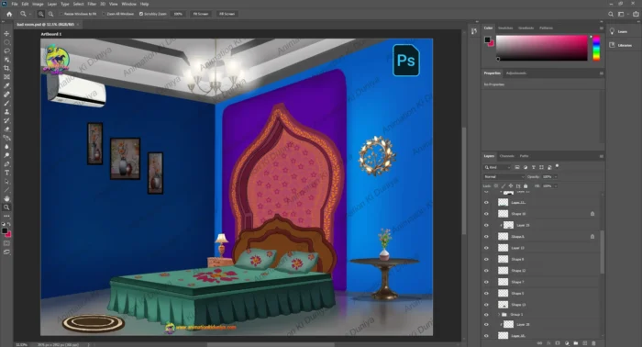This screenshot has width=642, height=347.
Task: Select the Hand tool
Action: point(6,198)
